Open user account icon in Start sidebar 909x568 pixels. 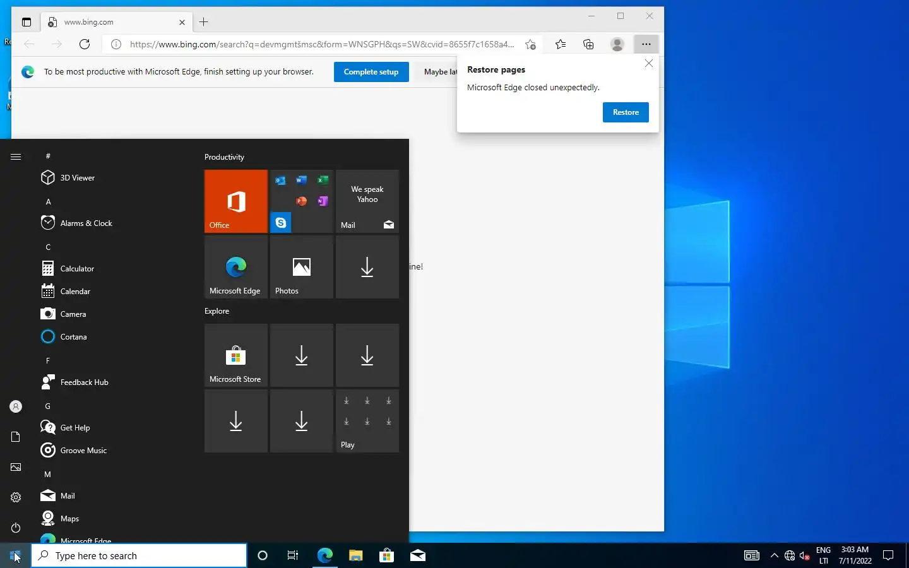tap(16, 406)
